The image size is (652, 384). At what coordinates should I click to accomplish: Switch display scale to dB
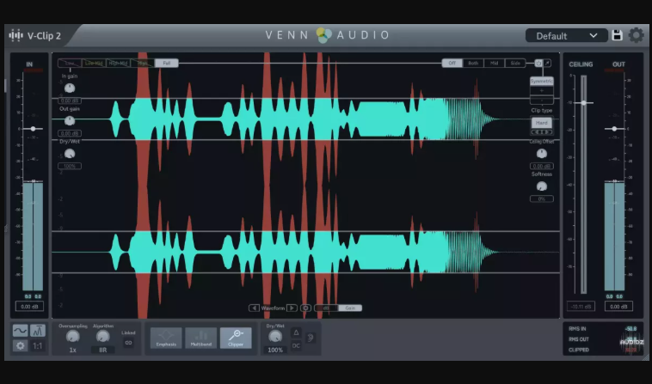click(326, 308)
